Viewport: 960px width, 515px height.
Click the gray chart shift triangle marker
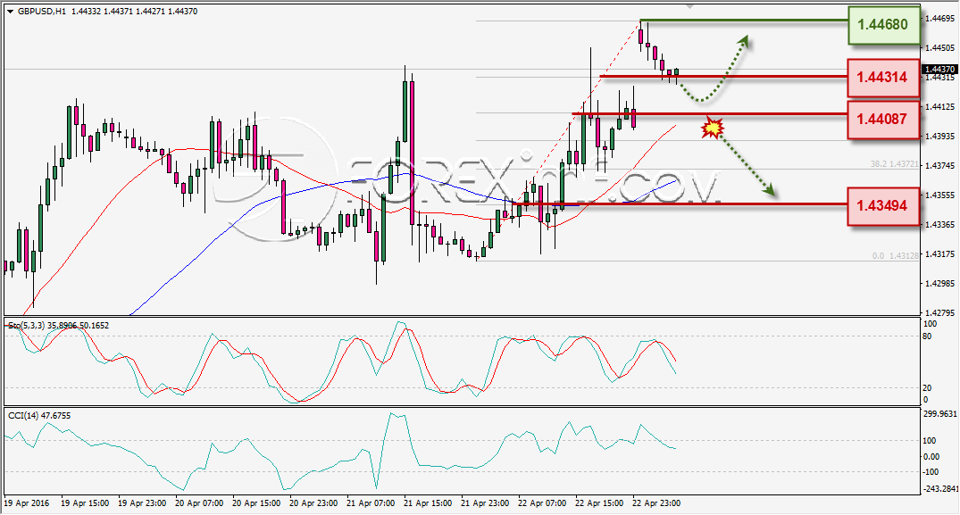[x=690, y=7]
